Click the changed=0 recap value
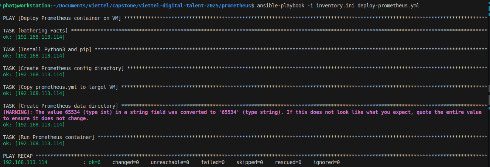 click(126, 162)
